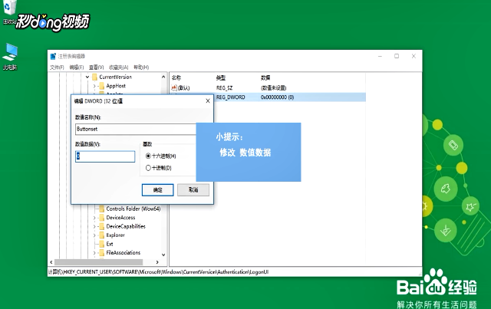
Task: Close the Registry Editor window
Action: (x=414, y=56)
